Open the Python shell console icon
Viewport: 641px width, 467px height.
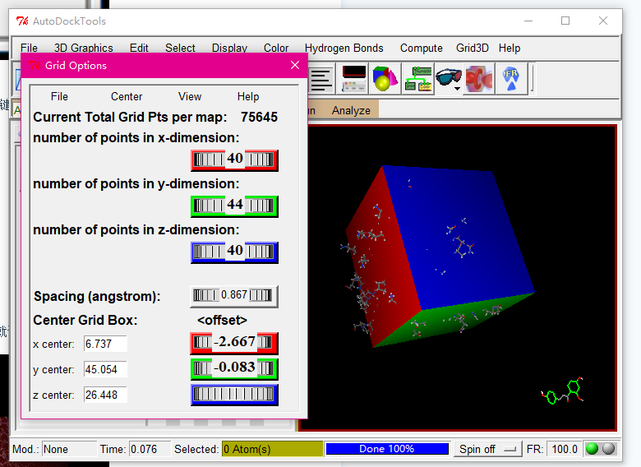click(354, 79)
